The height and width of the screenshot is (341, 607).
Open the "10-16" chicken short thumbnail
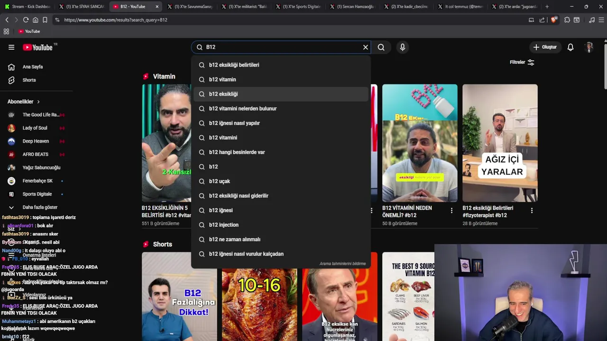tap(259, 304)
